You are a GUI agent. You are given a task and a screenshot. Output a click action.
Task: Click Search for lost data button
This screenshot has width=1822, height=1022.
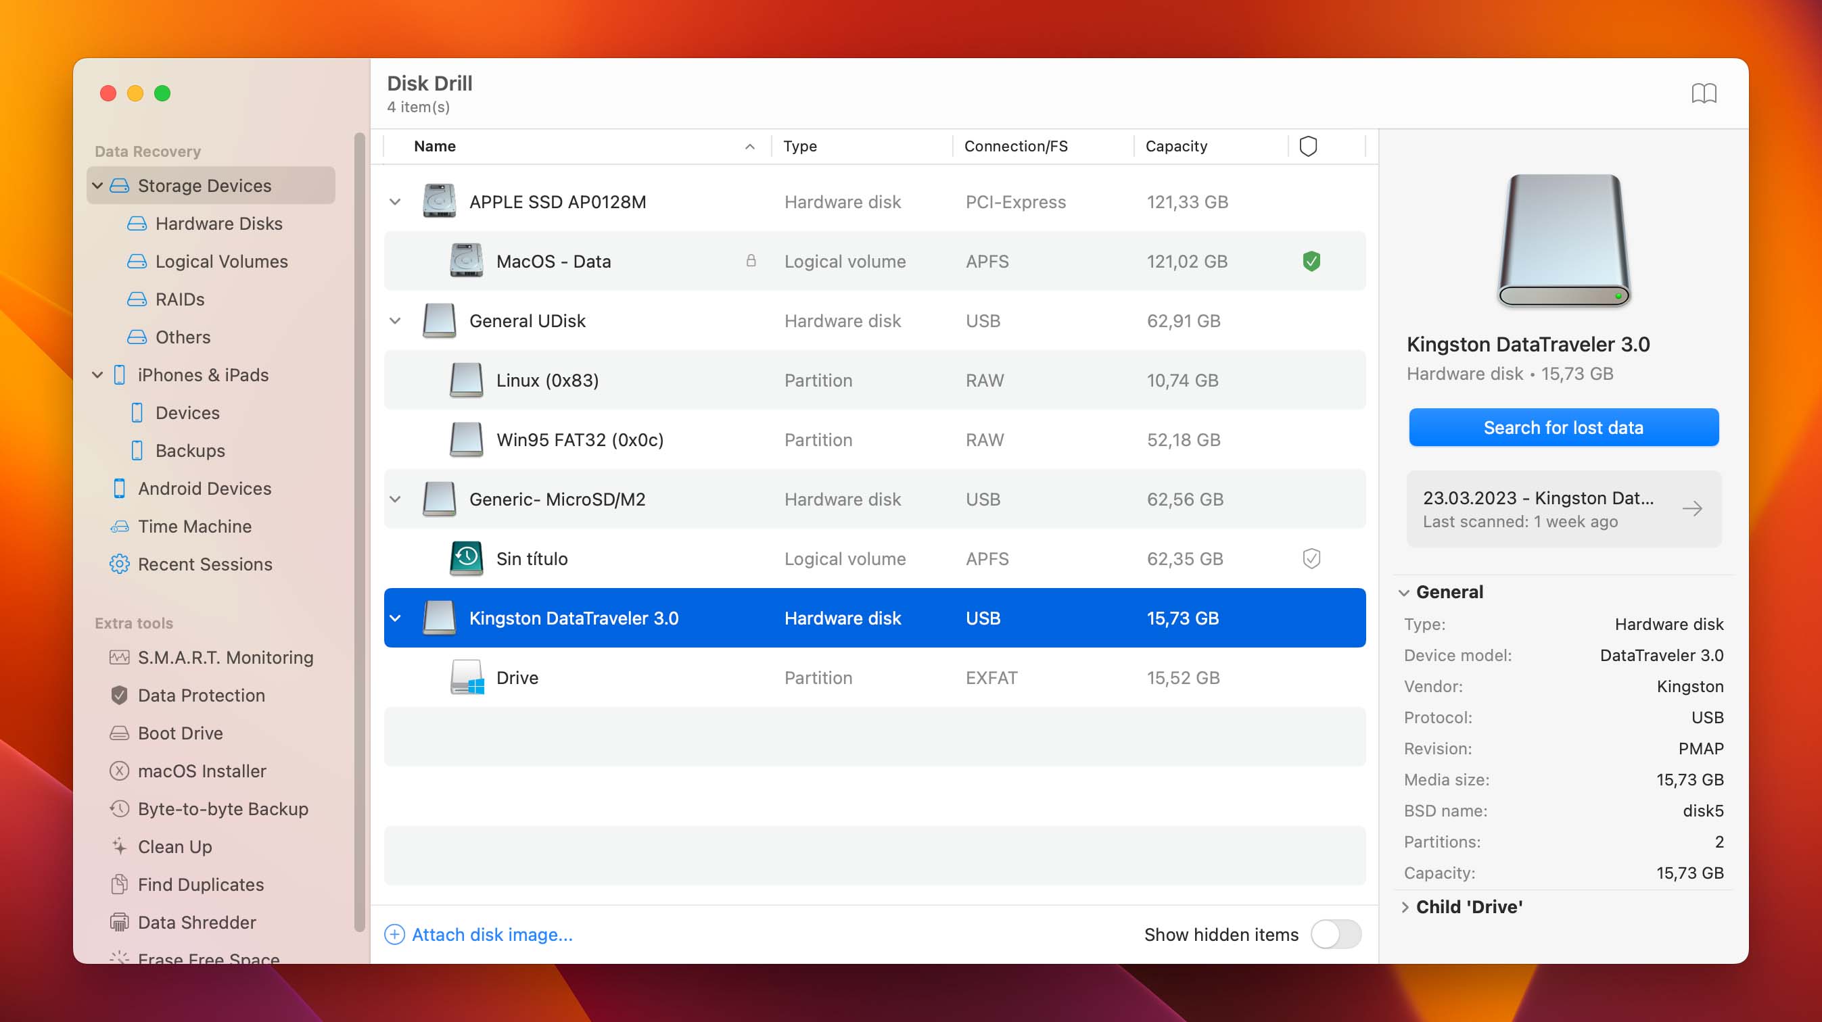pyautogui.click(x=1563, y=428)
